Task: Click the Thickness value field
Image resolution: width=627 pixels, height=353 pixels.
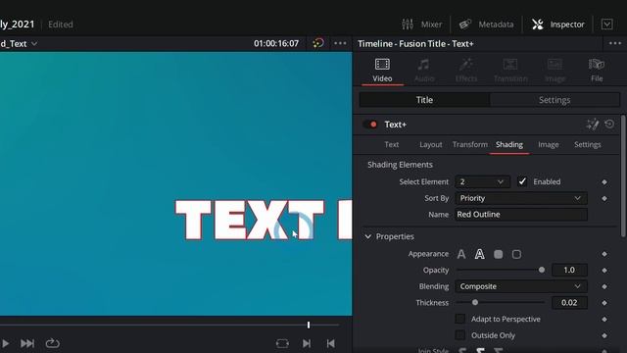Action: click(569, 303)
